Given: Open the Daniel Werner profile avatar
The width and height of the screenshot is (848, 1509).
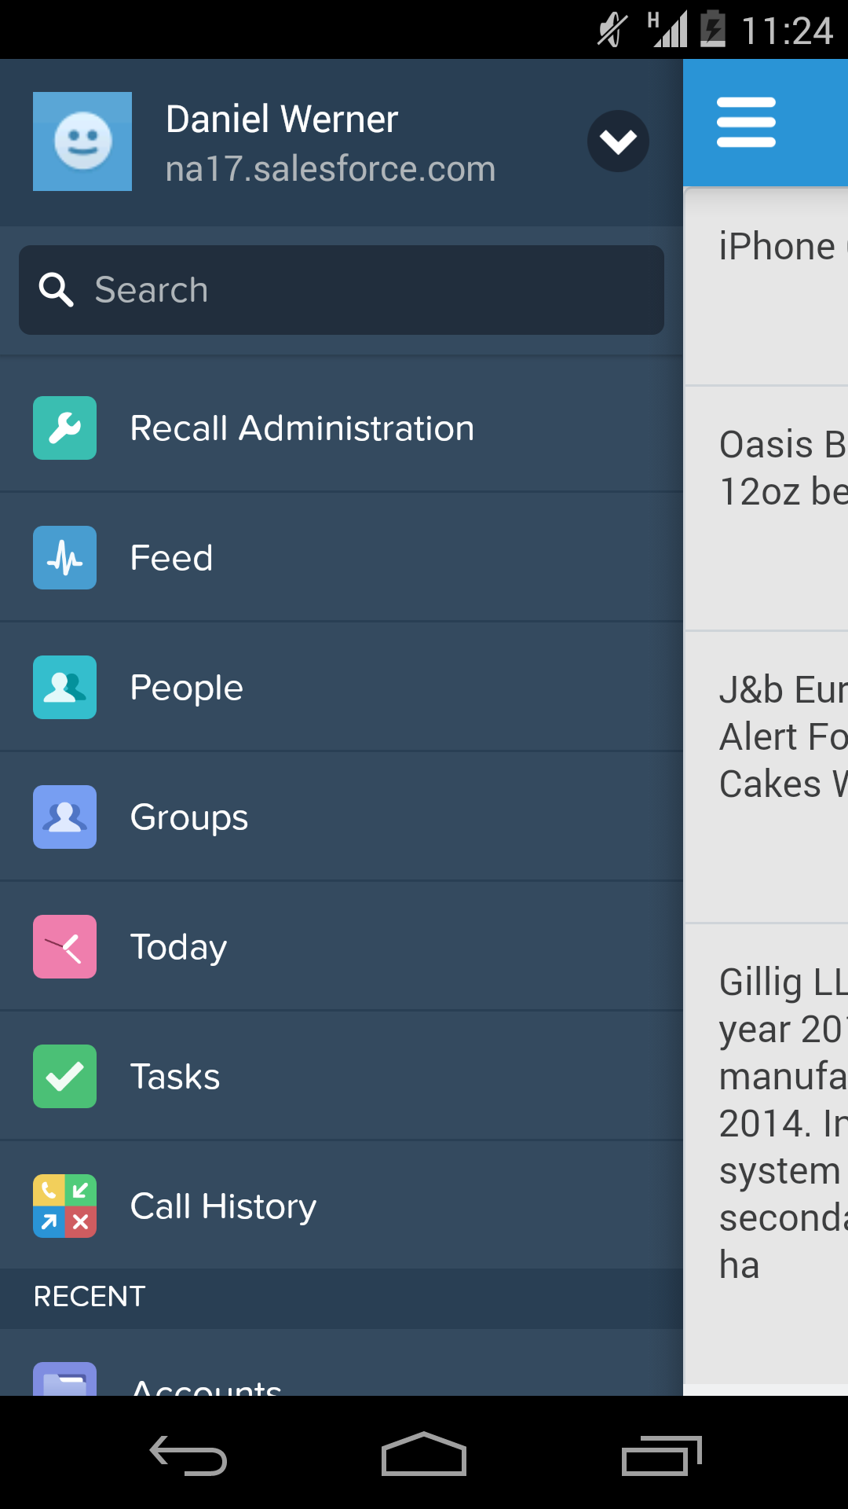Looking at the screenshot, I should 82,141.
